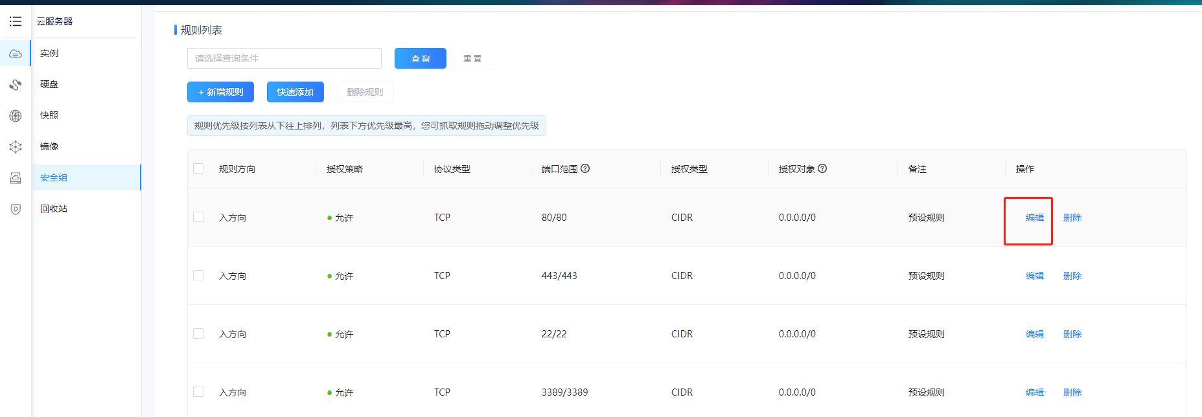Select the cloud server icon in the left rail
Viewport: 1202px width, 417px height.
pyautogui.click(x=16, y=53)
